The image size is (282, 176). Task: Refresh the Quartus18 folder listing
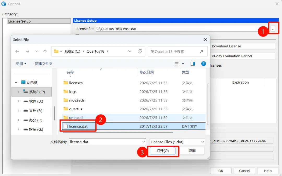tap(140, 51)
